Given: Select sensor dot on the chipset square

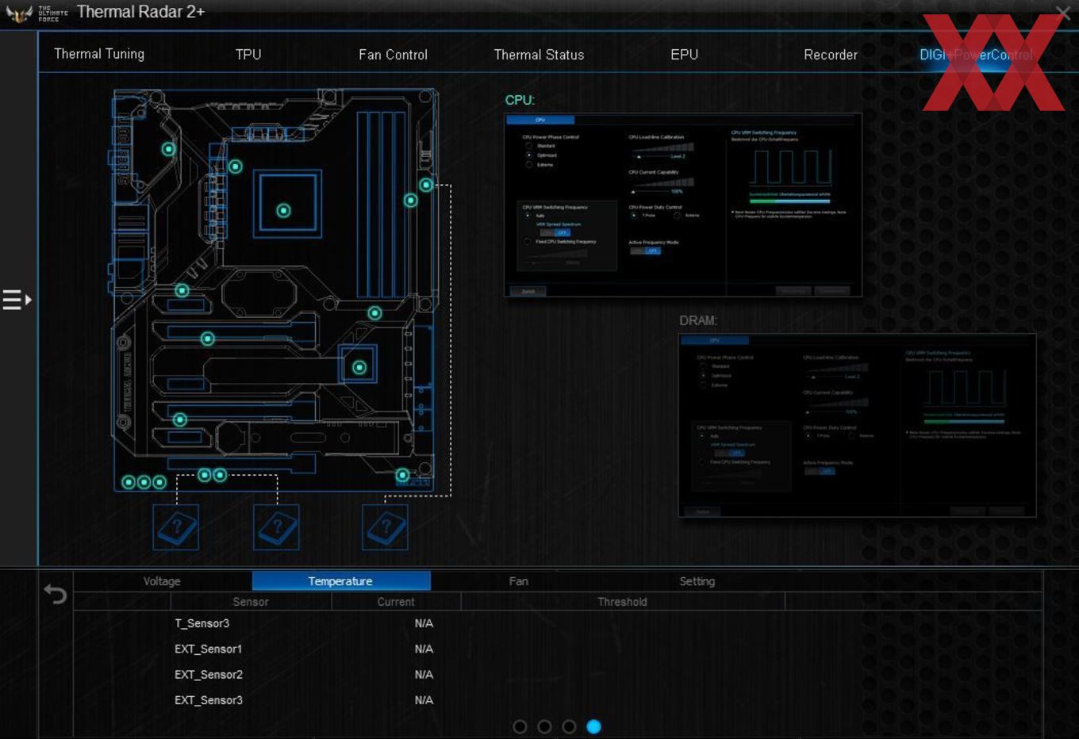Looking at the screenshot, I should tap(359, 367).
